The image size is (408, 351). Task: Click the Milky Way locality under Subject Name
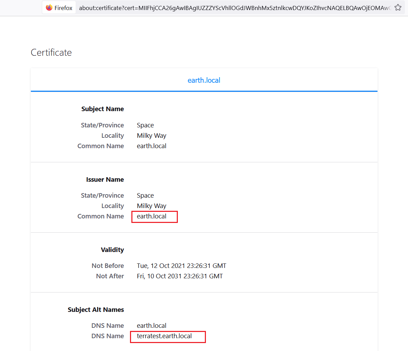click(x=151, y=136)
